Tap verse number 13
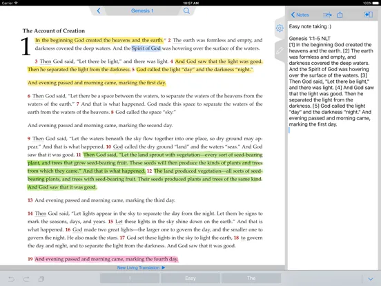The height and width of the screenshot is (286, 381). point(30,200)
